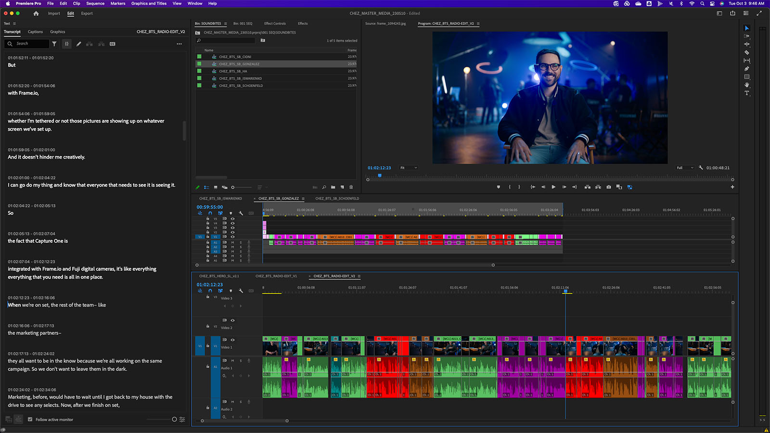Sort the bin by Name column header
The width and height of the screenshot is (770, 433).
click(209, 50)
